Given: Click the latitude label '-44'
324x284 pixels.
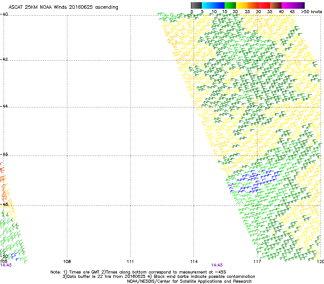Looking at the screenshot, I should tap(4, 106).
